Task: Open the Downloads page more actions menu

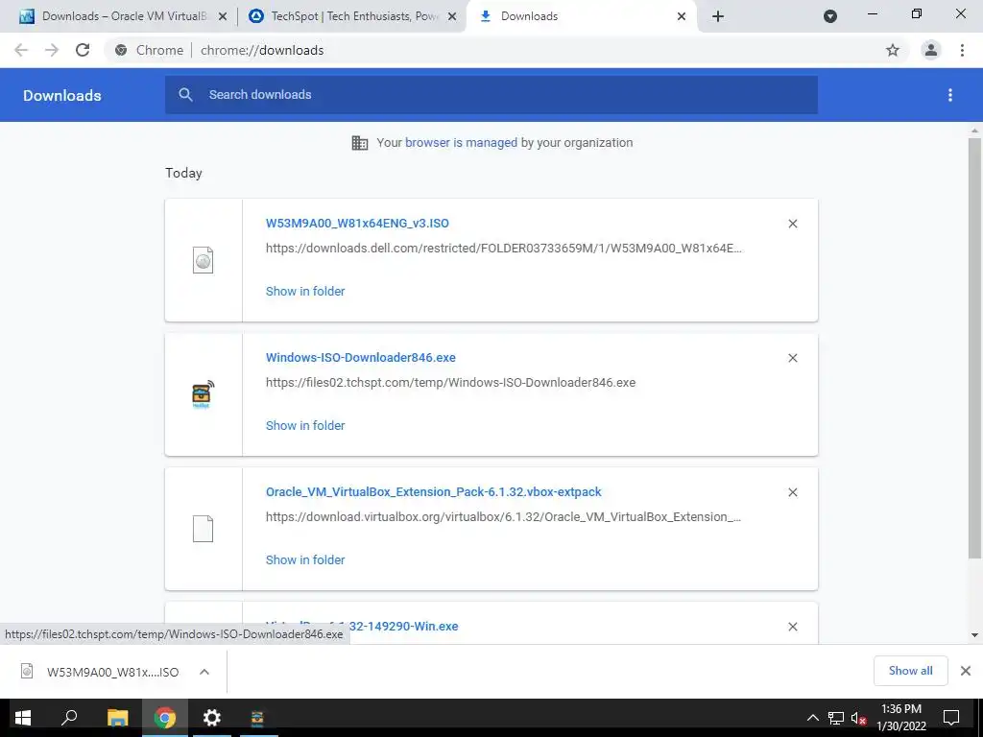Action: coord(950,95)
